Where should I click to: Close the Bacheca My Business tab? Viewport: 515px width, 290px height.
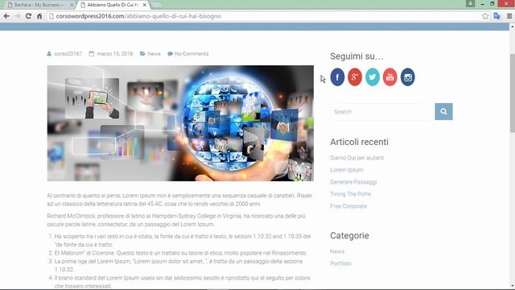tap(72, 5)
